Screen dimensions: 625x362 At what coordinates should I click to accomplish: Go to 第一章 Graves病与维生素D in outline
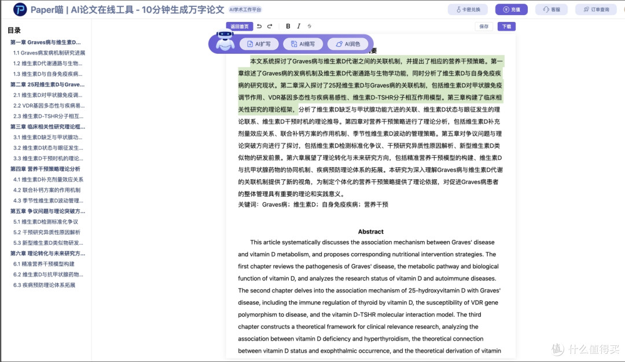[46, 42]
